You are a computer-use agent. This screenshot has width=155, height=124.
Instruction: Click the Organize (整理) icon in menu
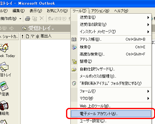[74, 61]
